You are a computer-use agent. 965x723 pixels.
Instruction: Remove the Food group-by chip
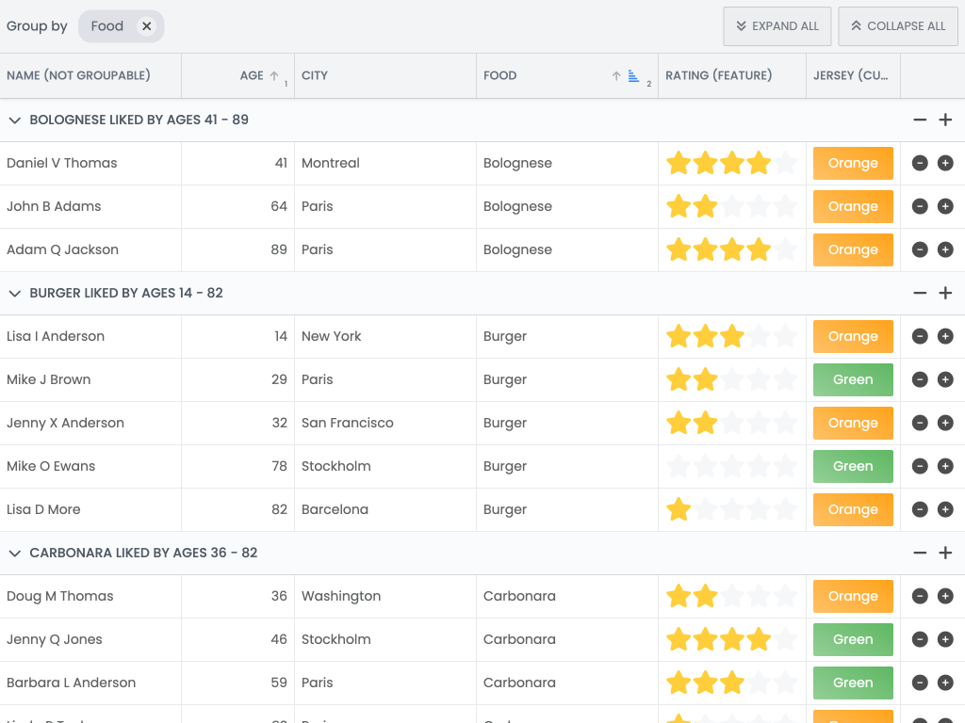pyautogui.click(x=146, y=26)
